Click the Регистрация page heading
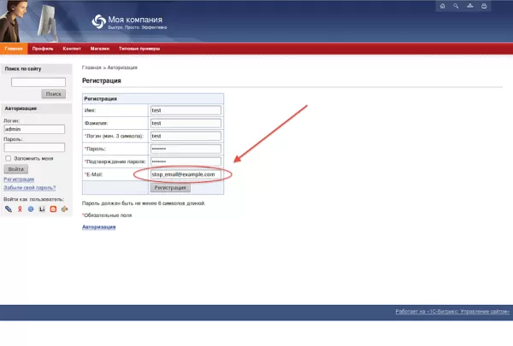513x346 pixels. (102, 81)
